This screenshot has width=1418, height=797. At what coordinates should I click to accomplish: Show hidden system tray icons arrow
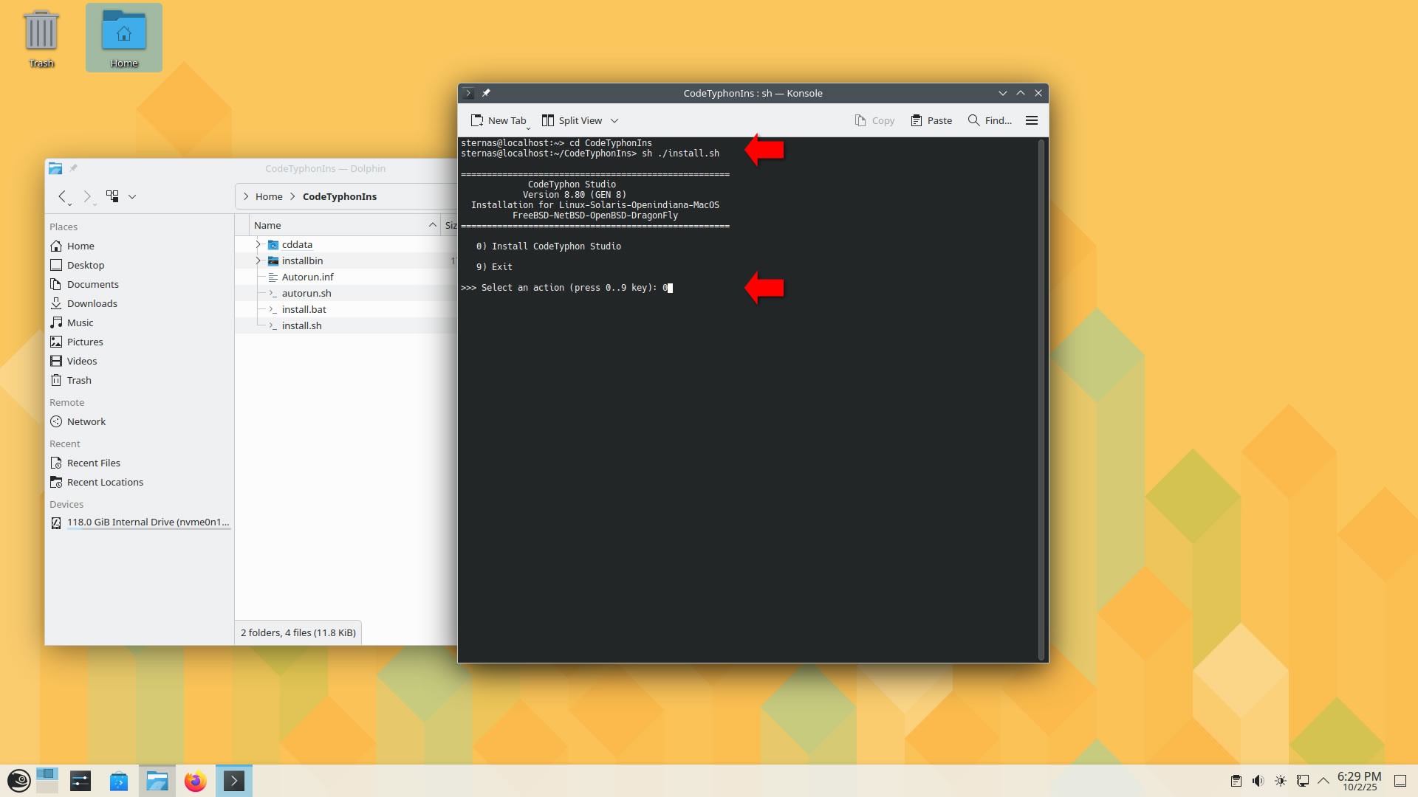(1323, 781)
